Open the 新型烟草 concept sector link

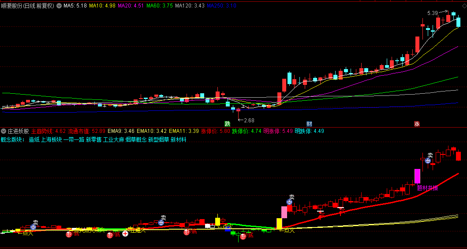click(158, 139)
